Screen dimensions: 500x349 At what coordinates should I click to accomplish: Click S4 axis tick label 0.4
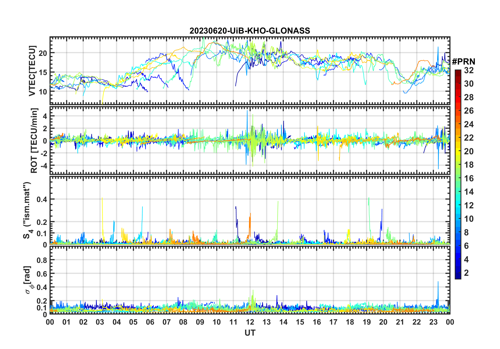click(42, 199)
